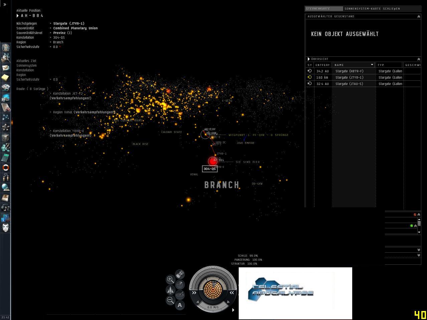The width and height of the screenshot is (427, 320).
Task: Sort overview by the Typ column header
Action: click(x=389, y=65)
